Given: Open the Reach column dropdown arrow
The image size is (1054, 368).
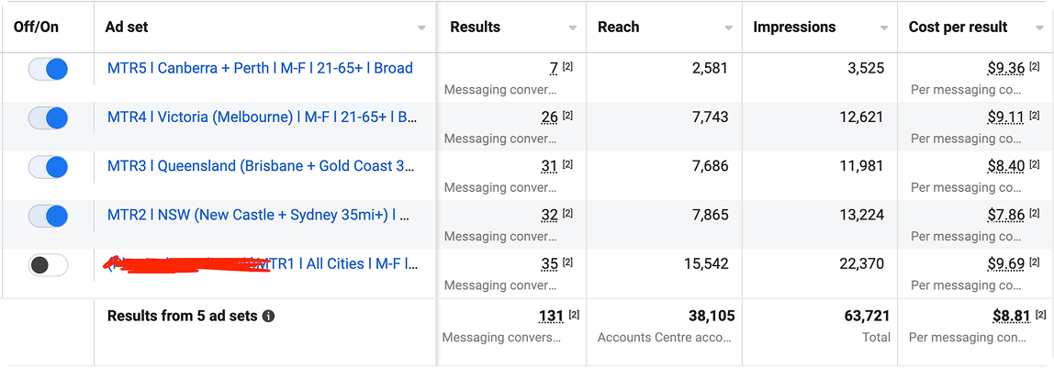Looking at the screenshot, I should (729, 28).
